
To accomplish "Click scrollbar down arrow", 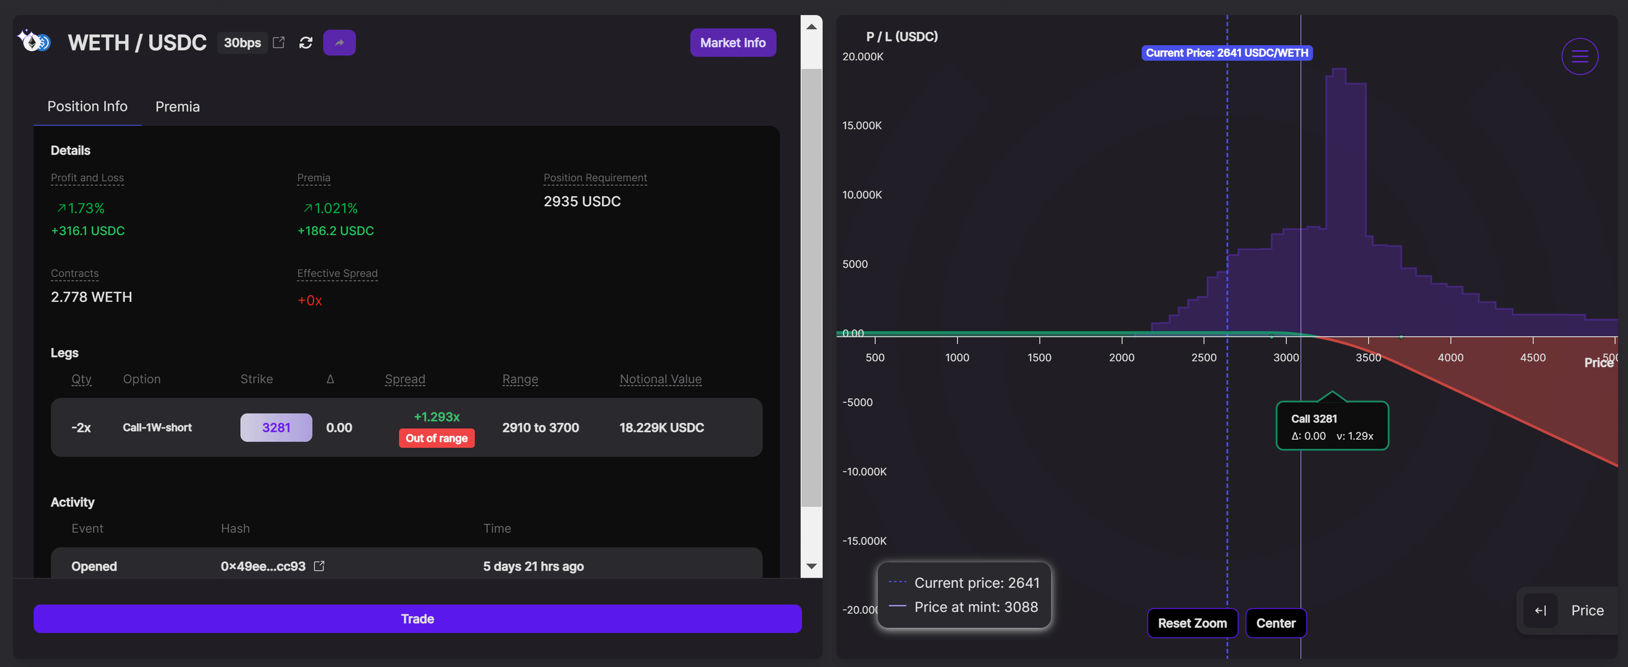I will point(811,566).
